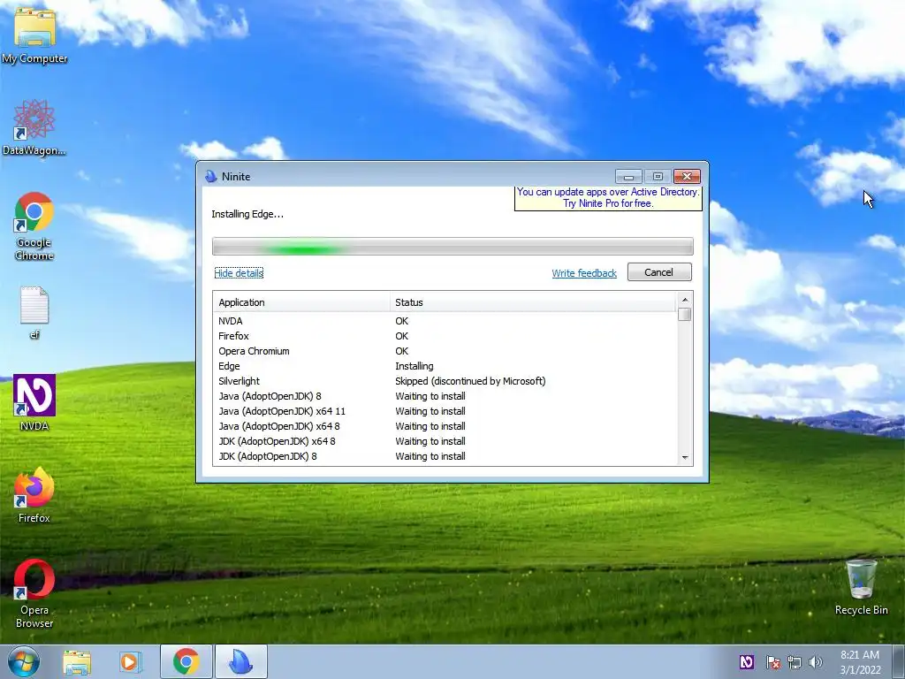Image resolution: width=905 pixels, height=679 pixels.
Task: Click the installation progress bar
Action: point(452,247)
